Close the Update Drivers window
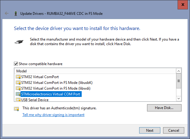The width and height of the screenshot is (190, 139). point(183,5)
